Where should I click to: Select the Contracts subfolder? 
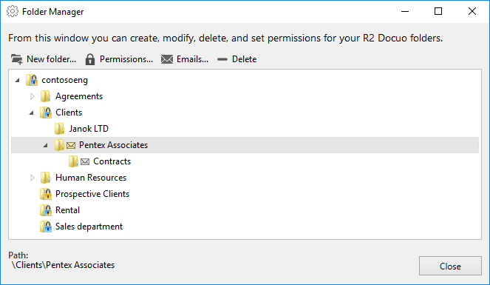(x=112, y=161)
